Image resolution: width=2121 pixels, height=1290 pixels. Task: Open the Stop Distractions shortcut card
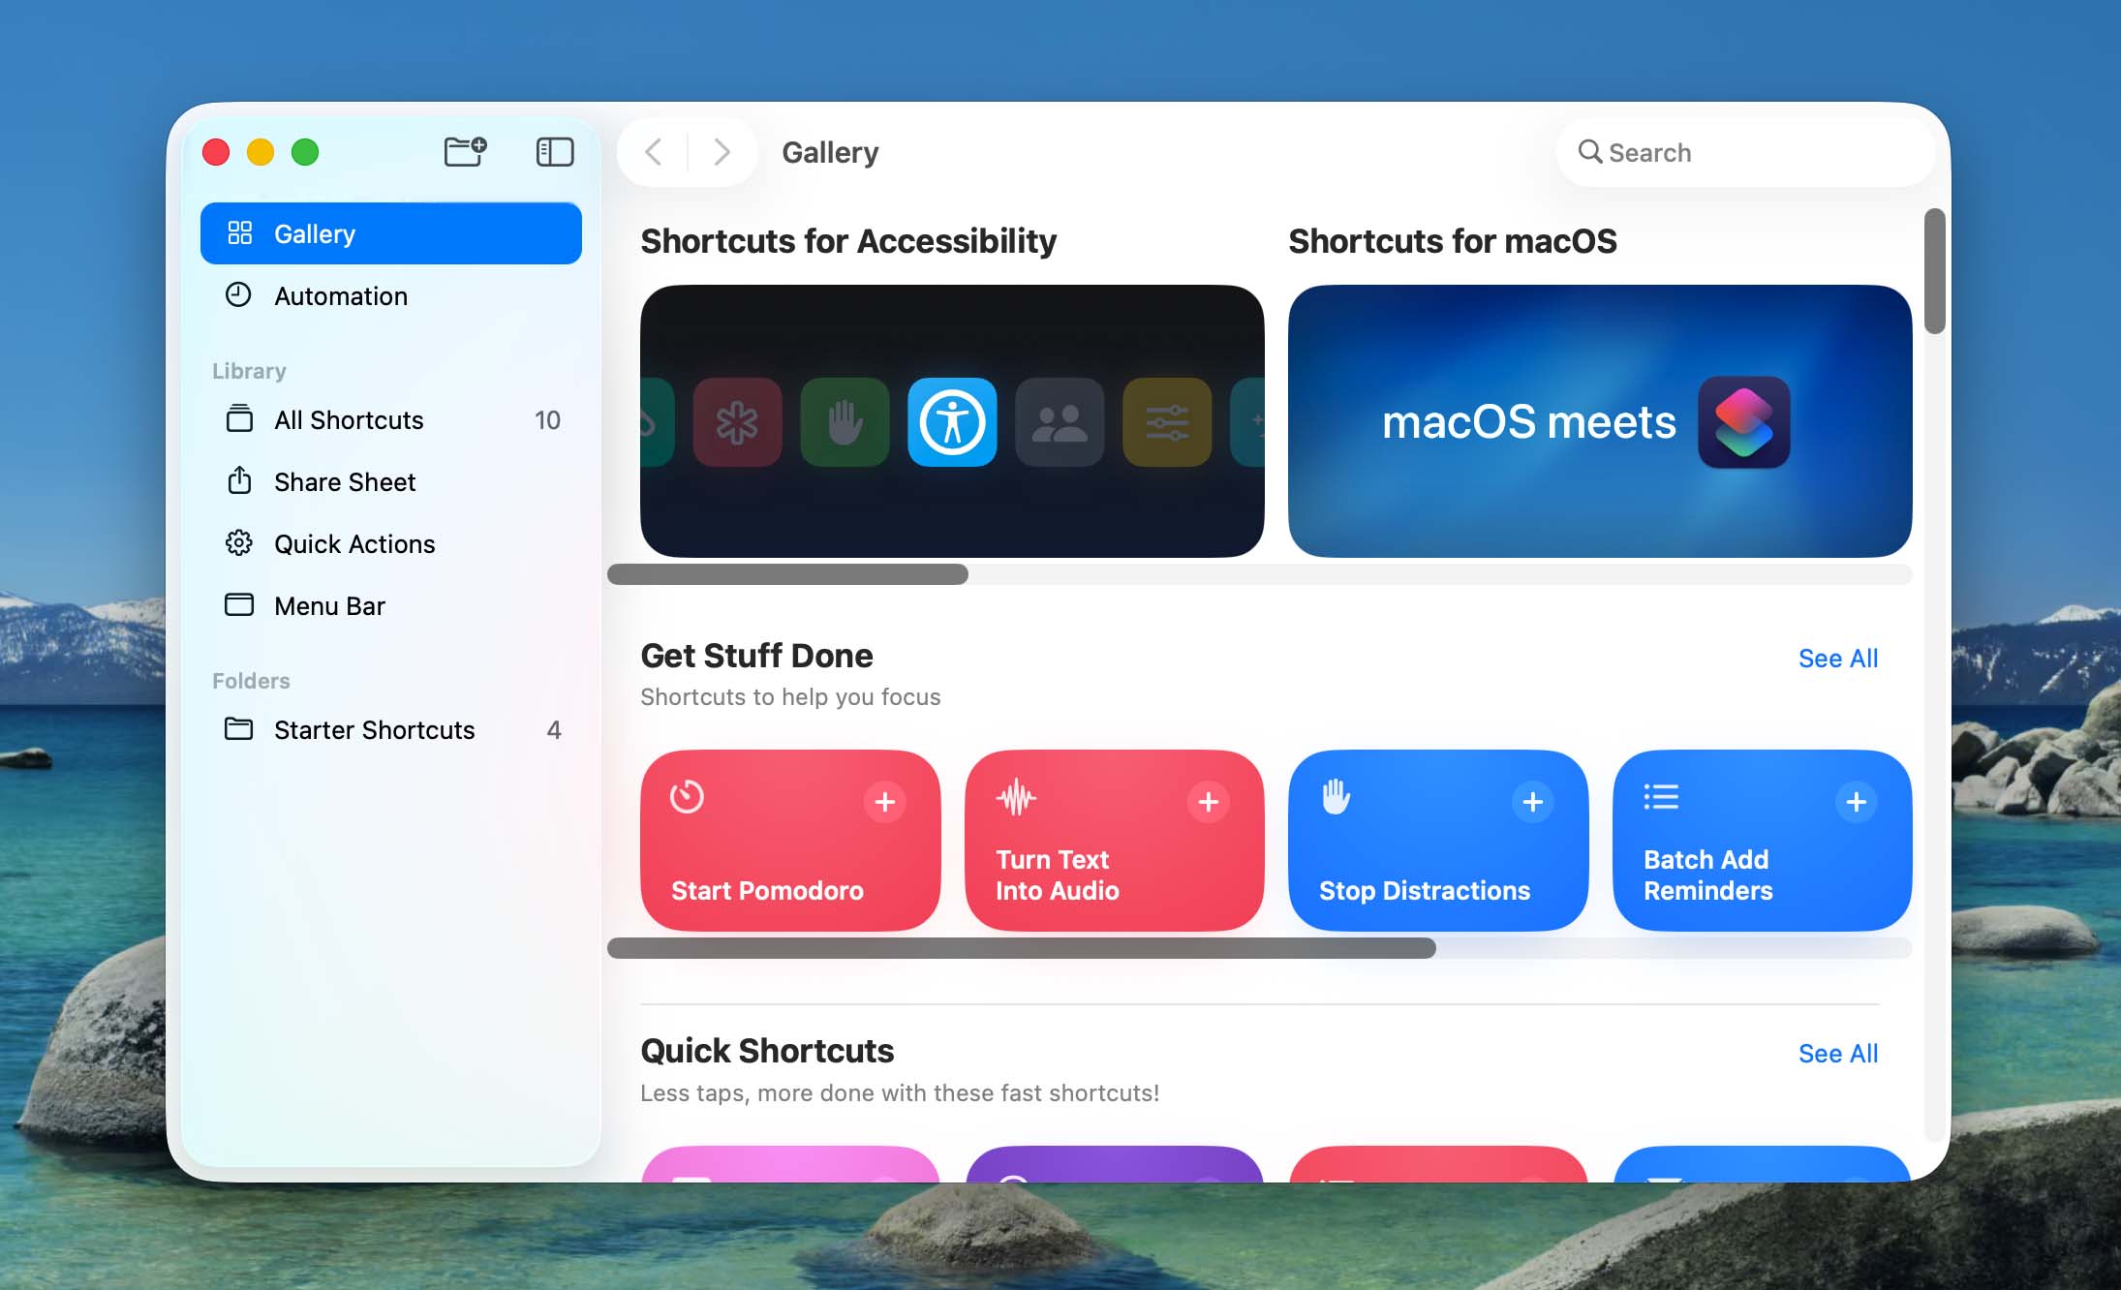click(x=1438, y=841)
